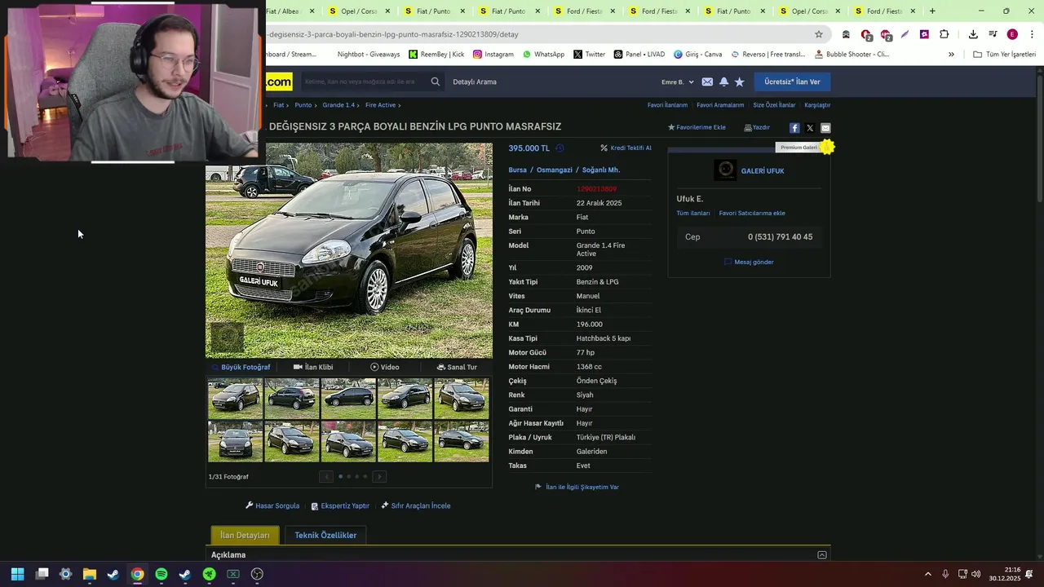Bookmark this page with the star icon
The height and width of the screenshot is (587, 1044).
pos(819,34)
